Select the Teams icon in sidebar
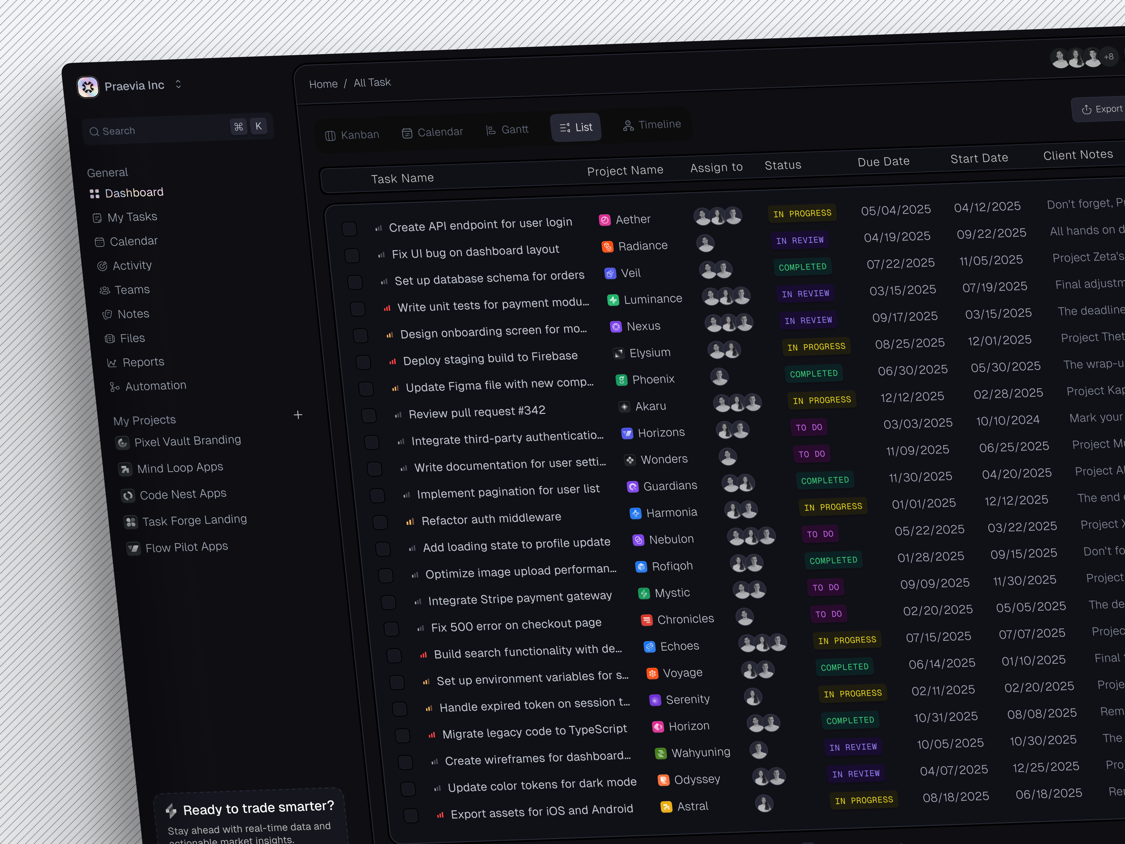The width and height of the screenshot is (1125, 844). click(x=105, y=289)
